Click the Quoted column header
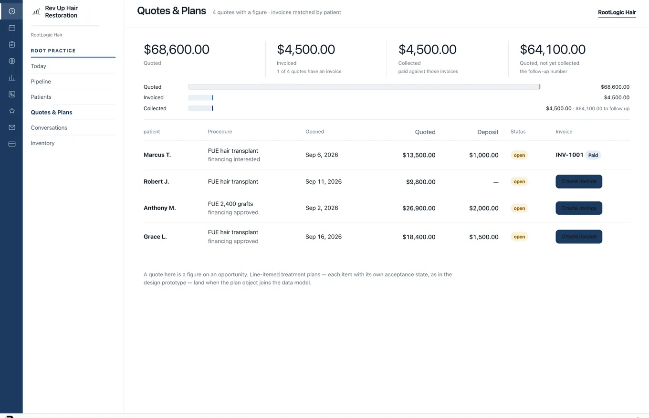649x418 pixels. pos(425,132)
